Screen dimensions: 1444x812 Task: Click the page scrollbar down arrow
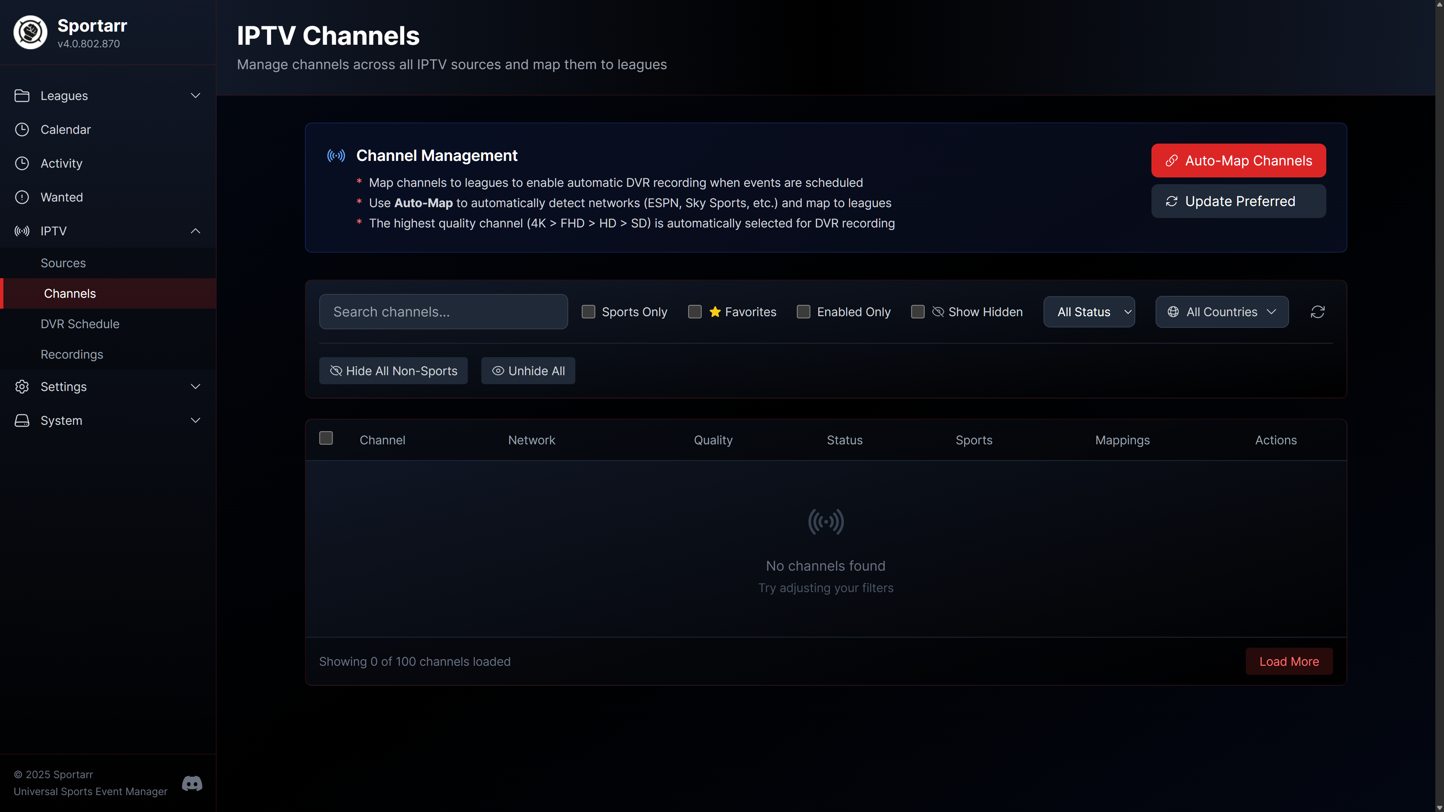coord(1439,807)
